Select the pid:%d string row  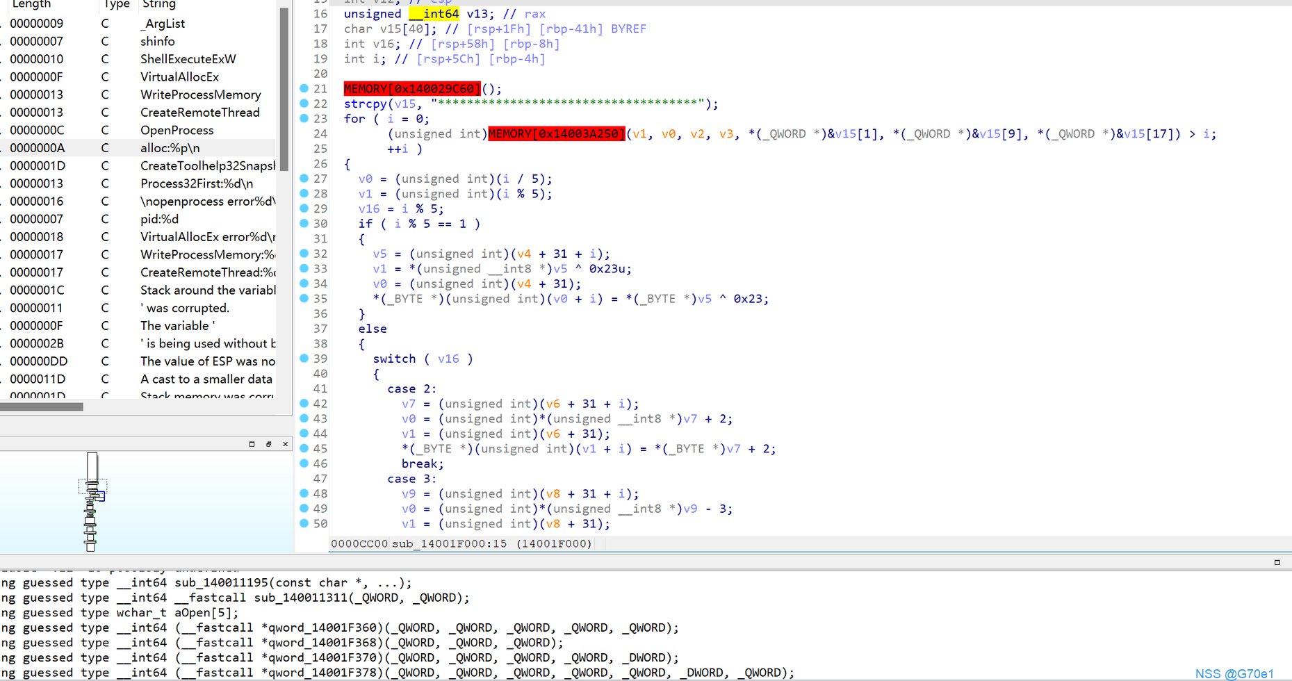pos(139,219)
